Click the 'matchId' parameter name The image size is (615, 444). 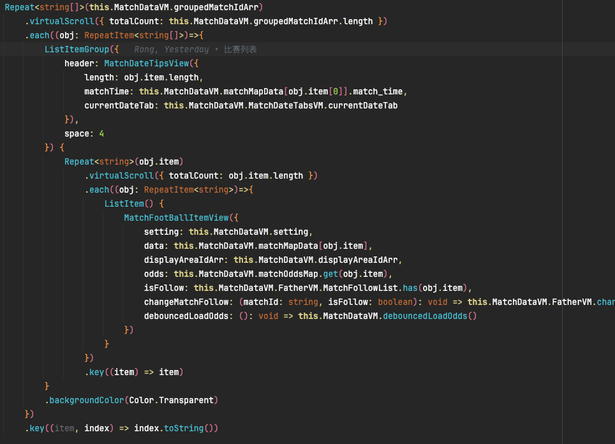261,302
